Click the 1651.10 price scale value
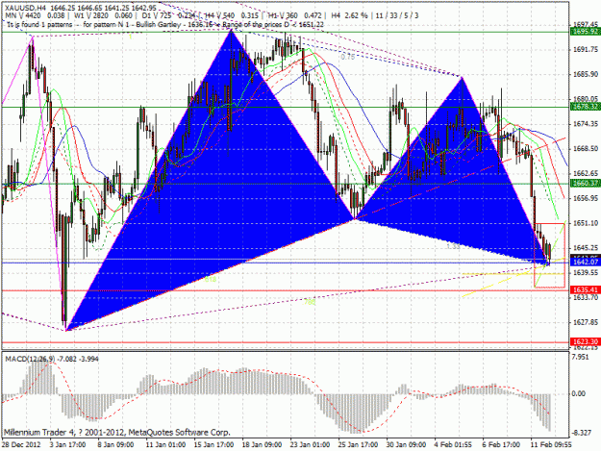This screenshot has width=601, height=451. [586, 223]
